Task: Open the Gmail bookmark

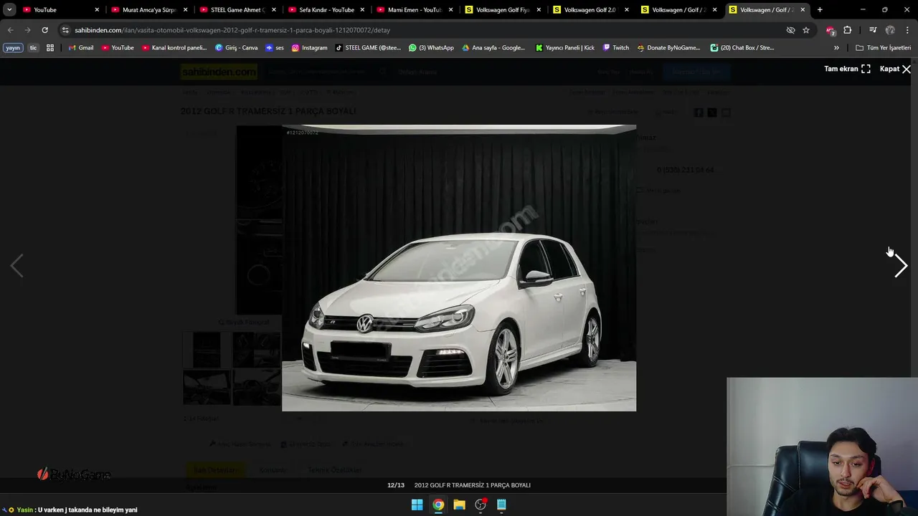Action: 80,48
